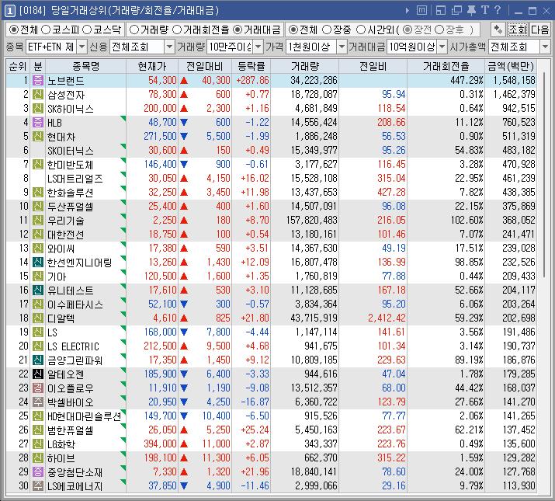The height and width of the screenshot is (501, 555).
Task: Sort by 종목명 column header
Action: (85, 66)
